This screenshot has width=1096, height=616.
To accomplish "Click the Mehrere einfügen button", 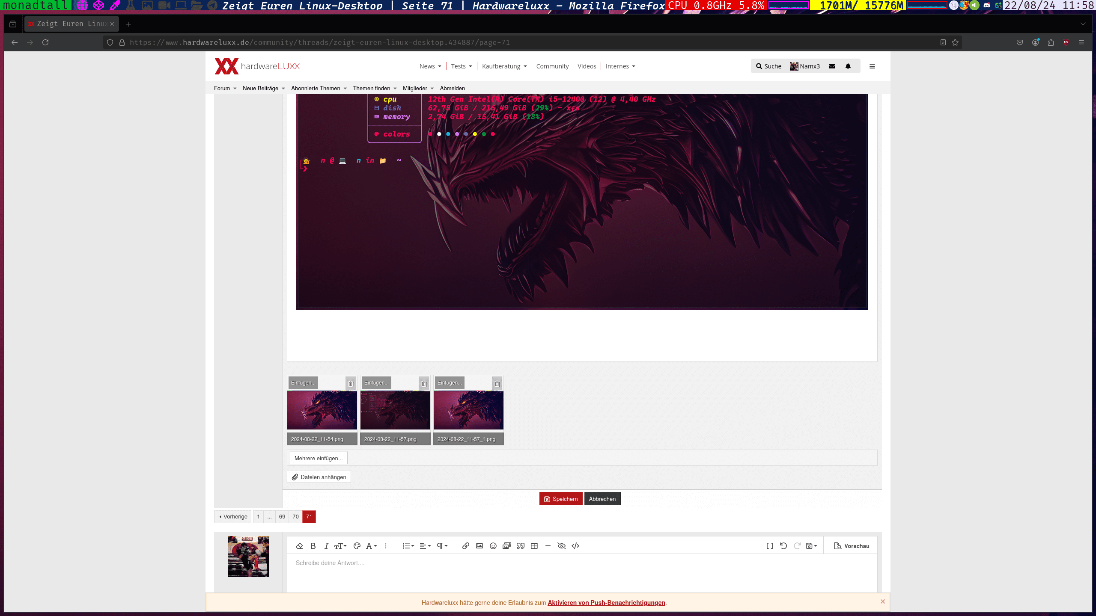I will [319, 458].
